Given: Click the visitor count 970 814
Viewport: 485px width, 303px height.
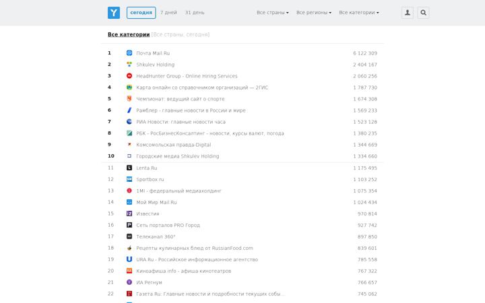Looking at the screenshot, I should pyautogui.click(x=367, y=213).
